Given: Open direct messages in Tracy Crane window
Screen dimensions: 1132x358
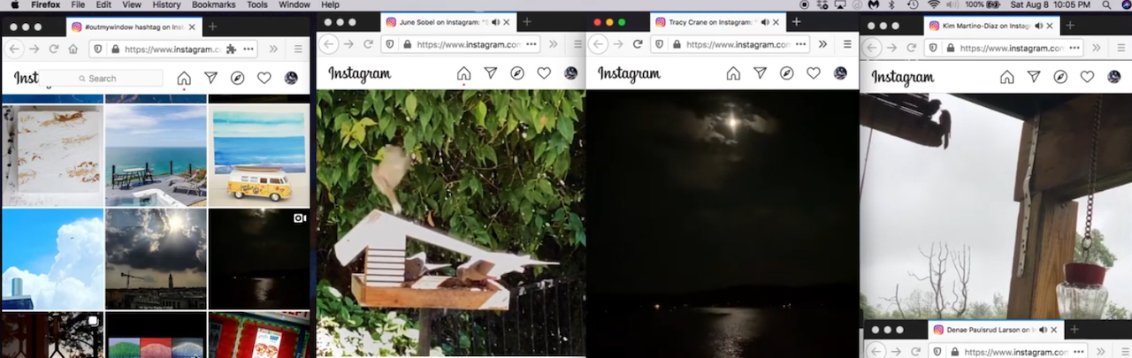Looking at the screenshot, I should point(760,73).
